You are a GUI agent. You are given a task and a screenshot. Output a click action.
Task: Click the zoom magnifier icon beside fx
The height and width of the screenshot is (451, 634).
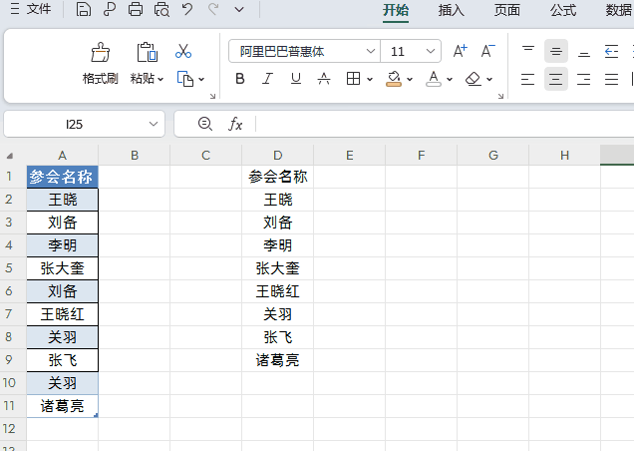point(205,124)
